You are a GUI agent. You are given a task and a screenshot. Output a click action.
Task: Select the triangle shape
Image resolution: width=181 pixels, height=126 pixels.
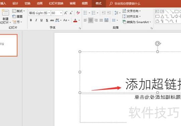pyautogui.click(x=162, y=16)
